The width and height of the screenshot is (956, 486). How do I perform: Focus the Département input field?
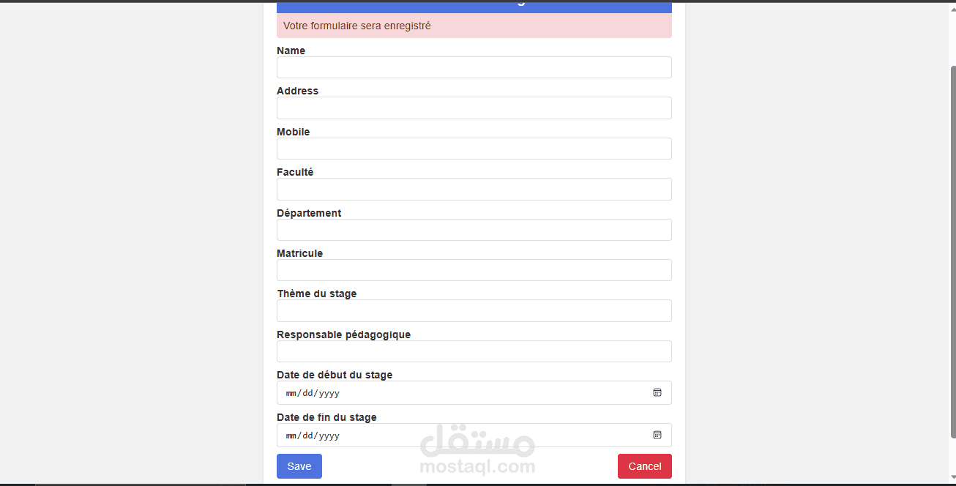click(474, 230)
